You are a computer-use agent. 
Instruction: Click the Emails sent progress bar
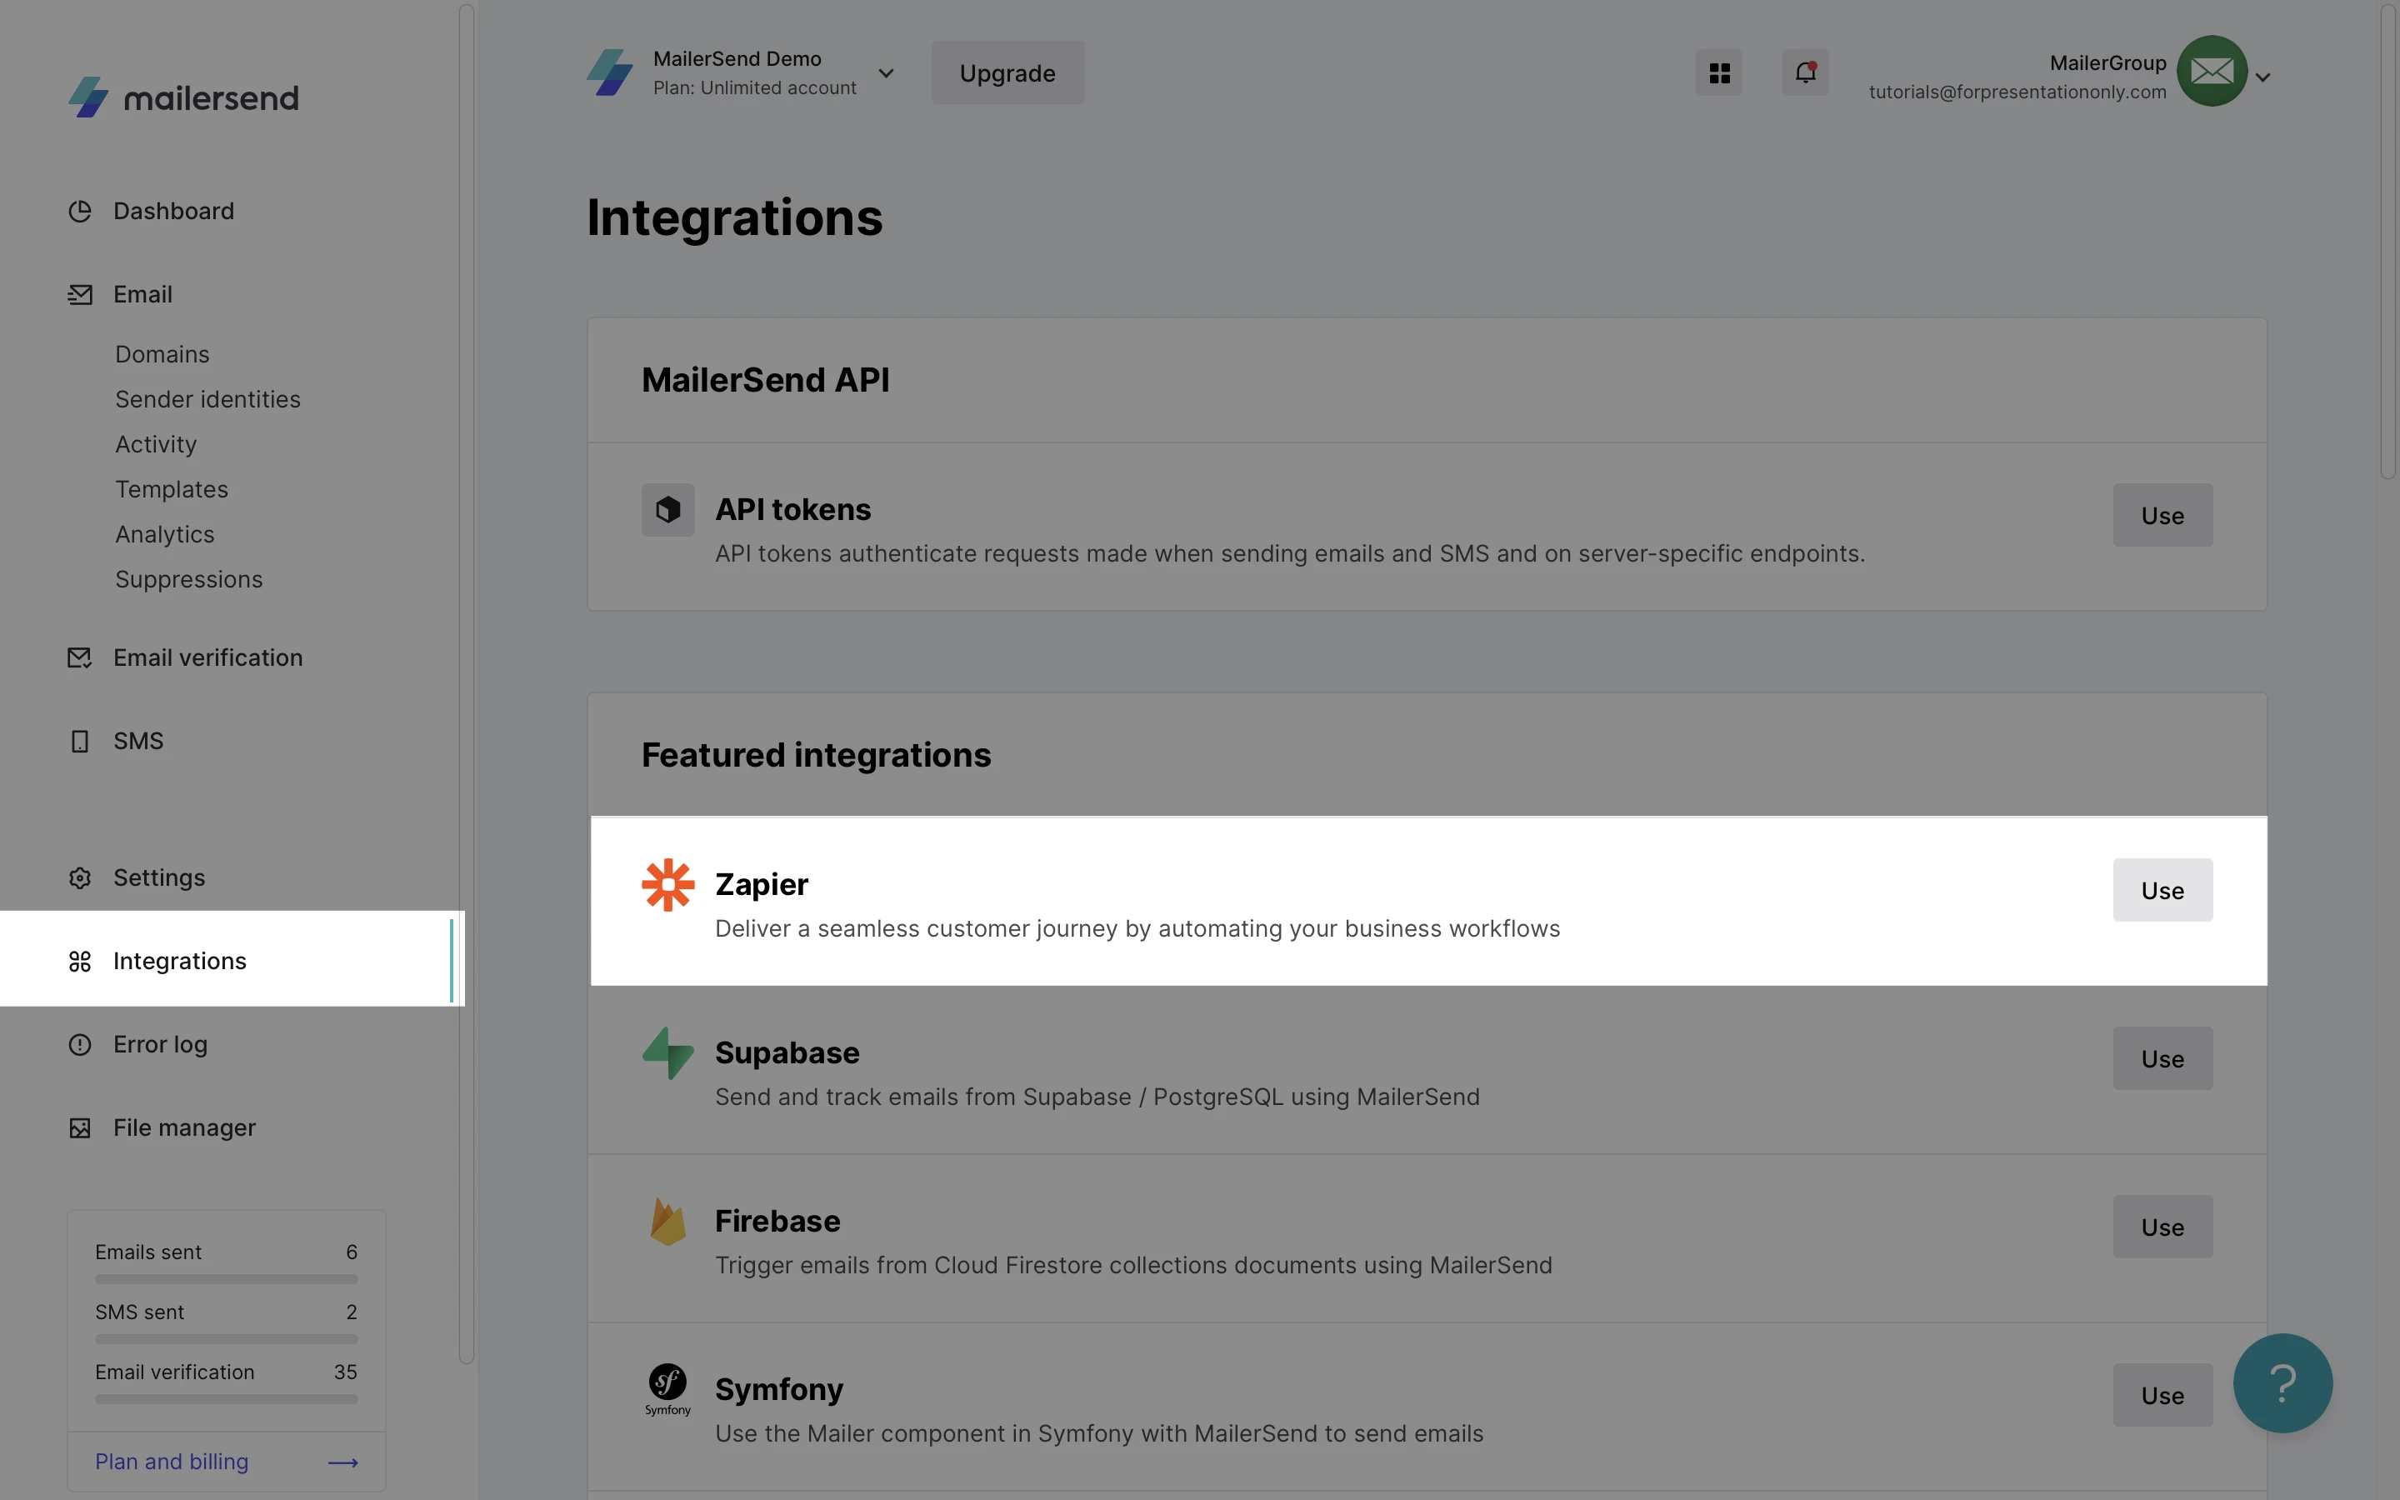coord(226,1280)
